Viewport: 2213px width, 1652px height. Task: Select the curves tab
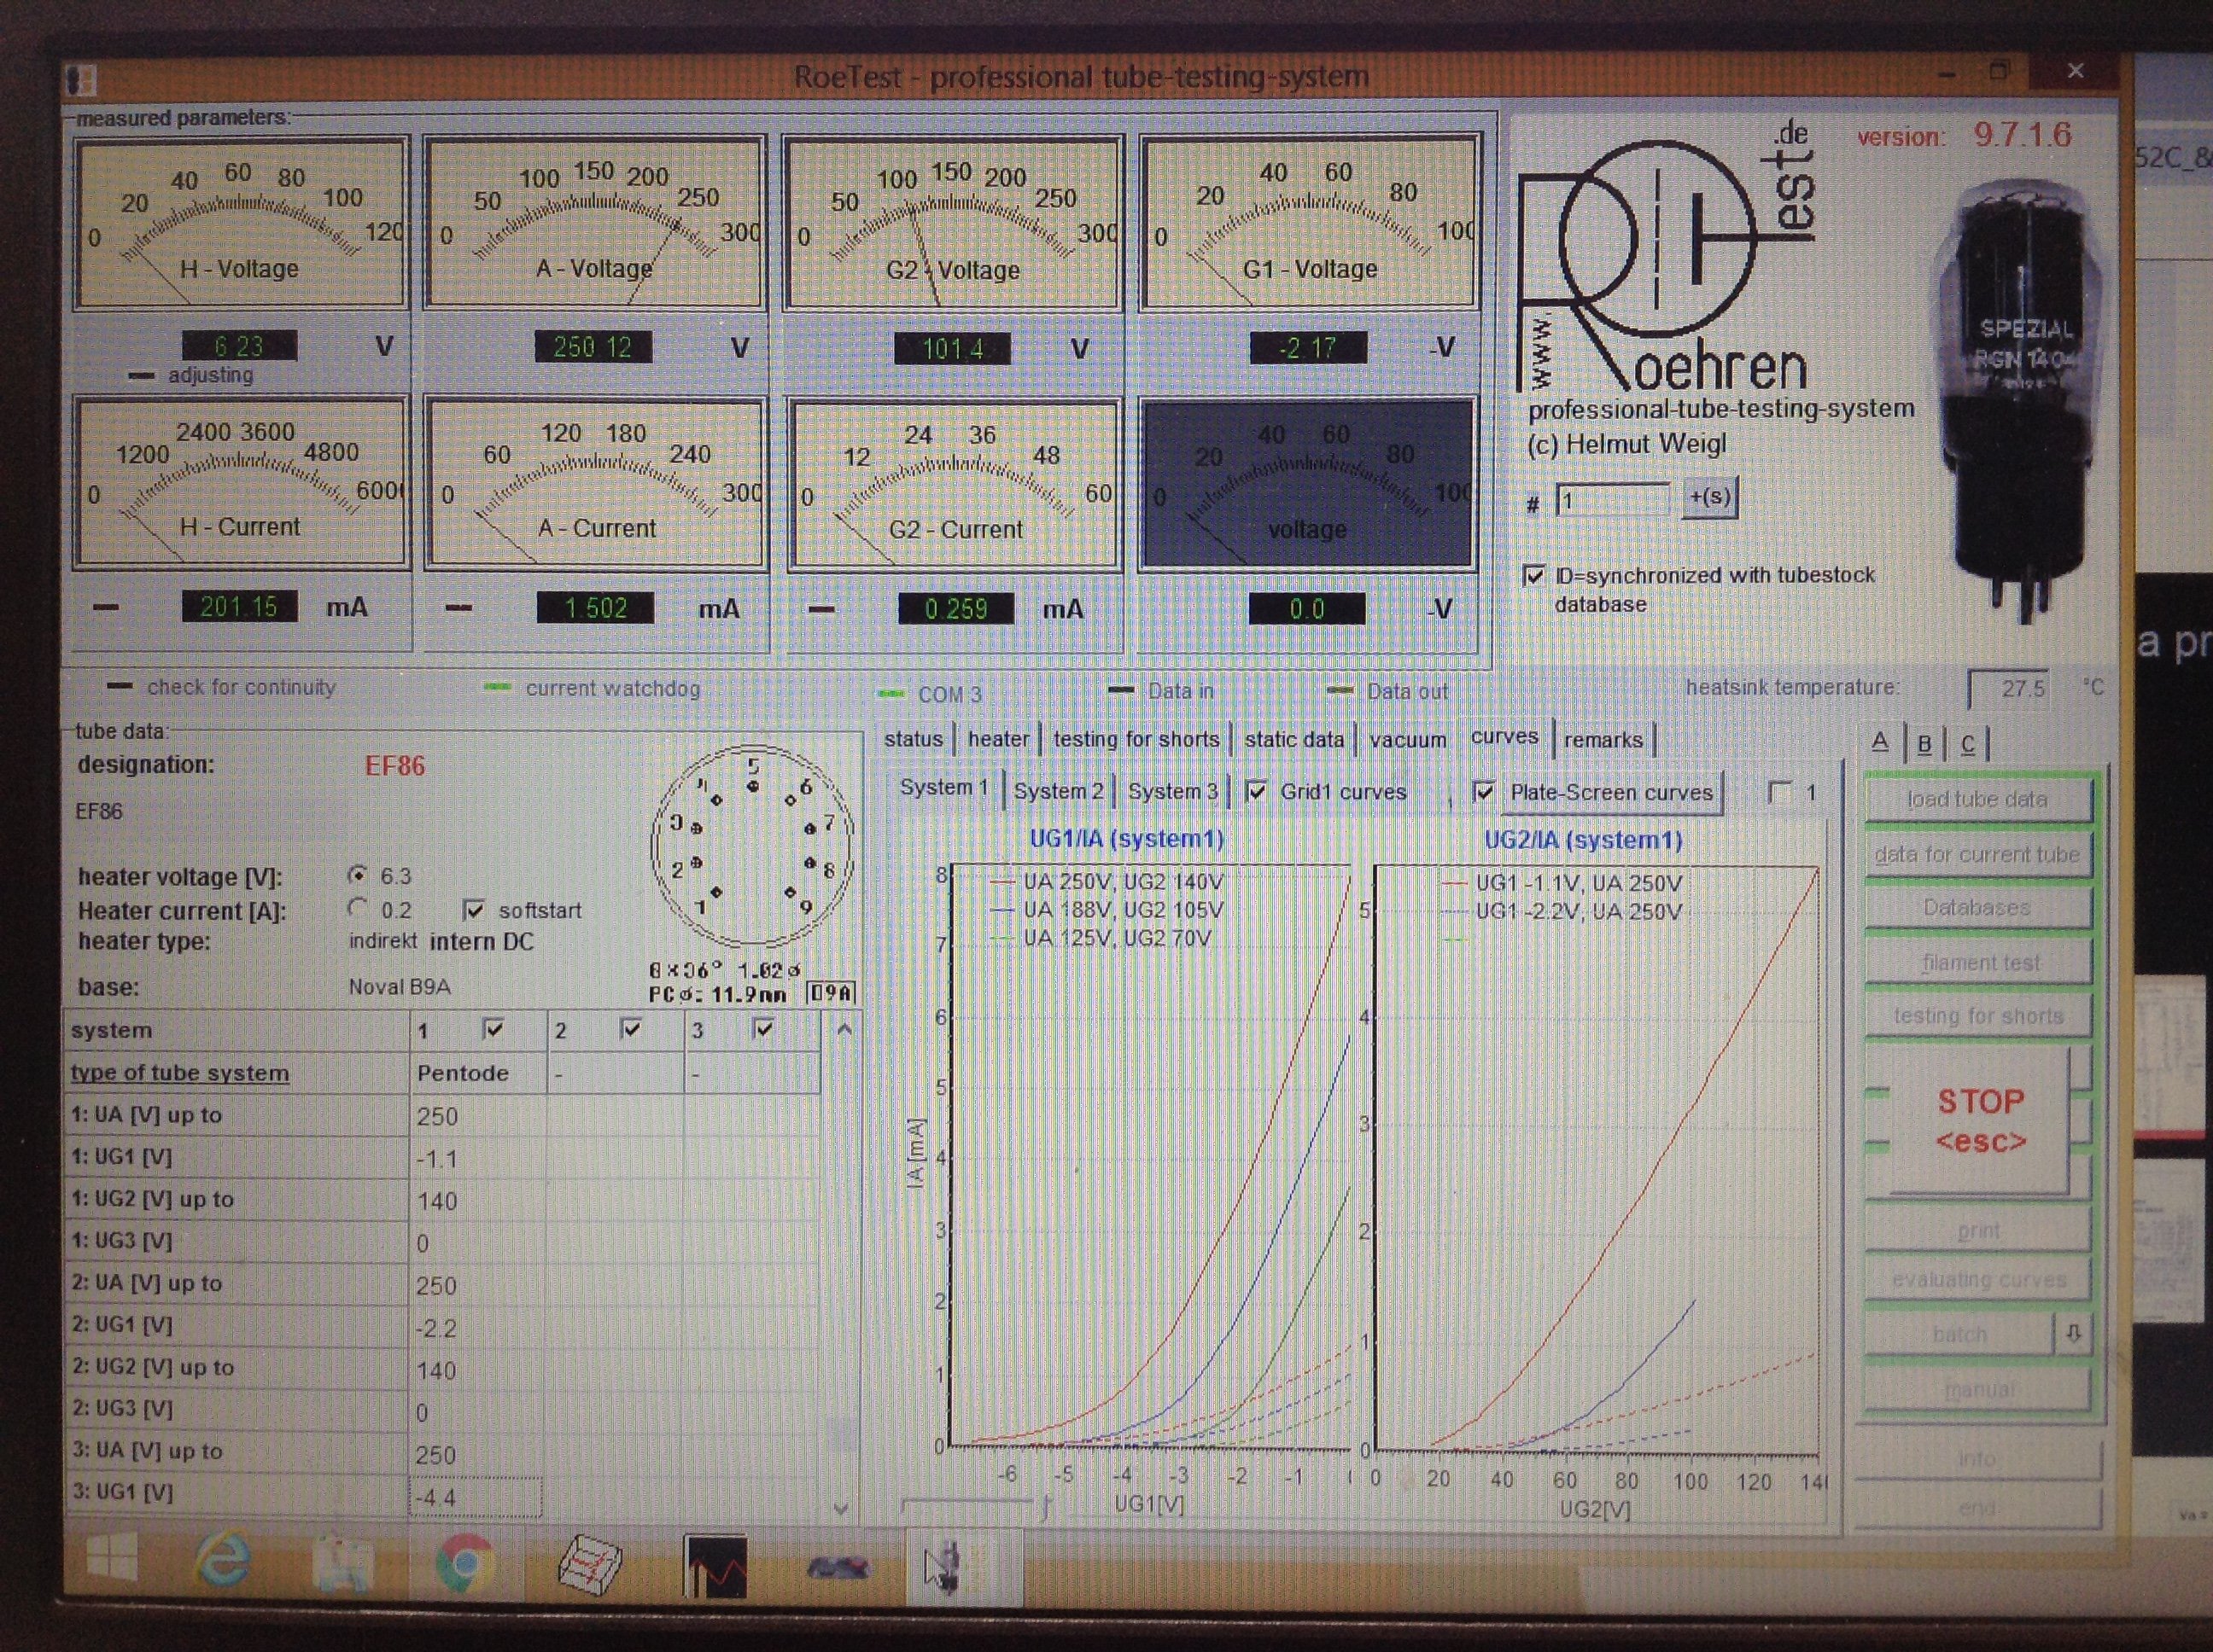point(1504,737)
